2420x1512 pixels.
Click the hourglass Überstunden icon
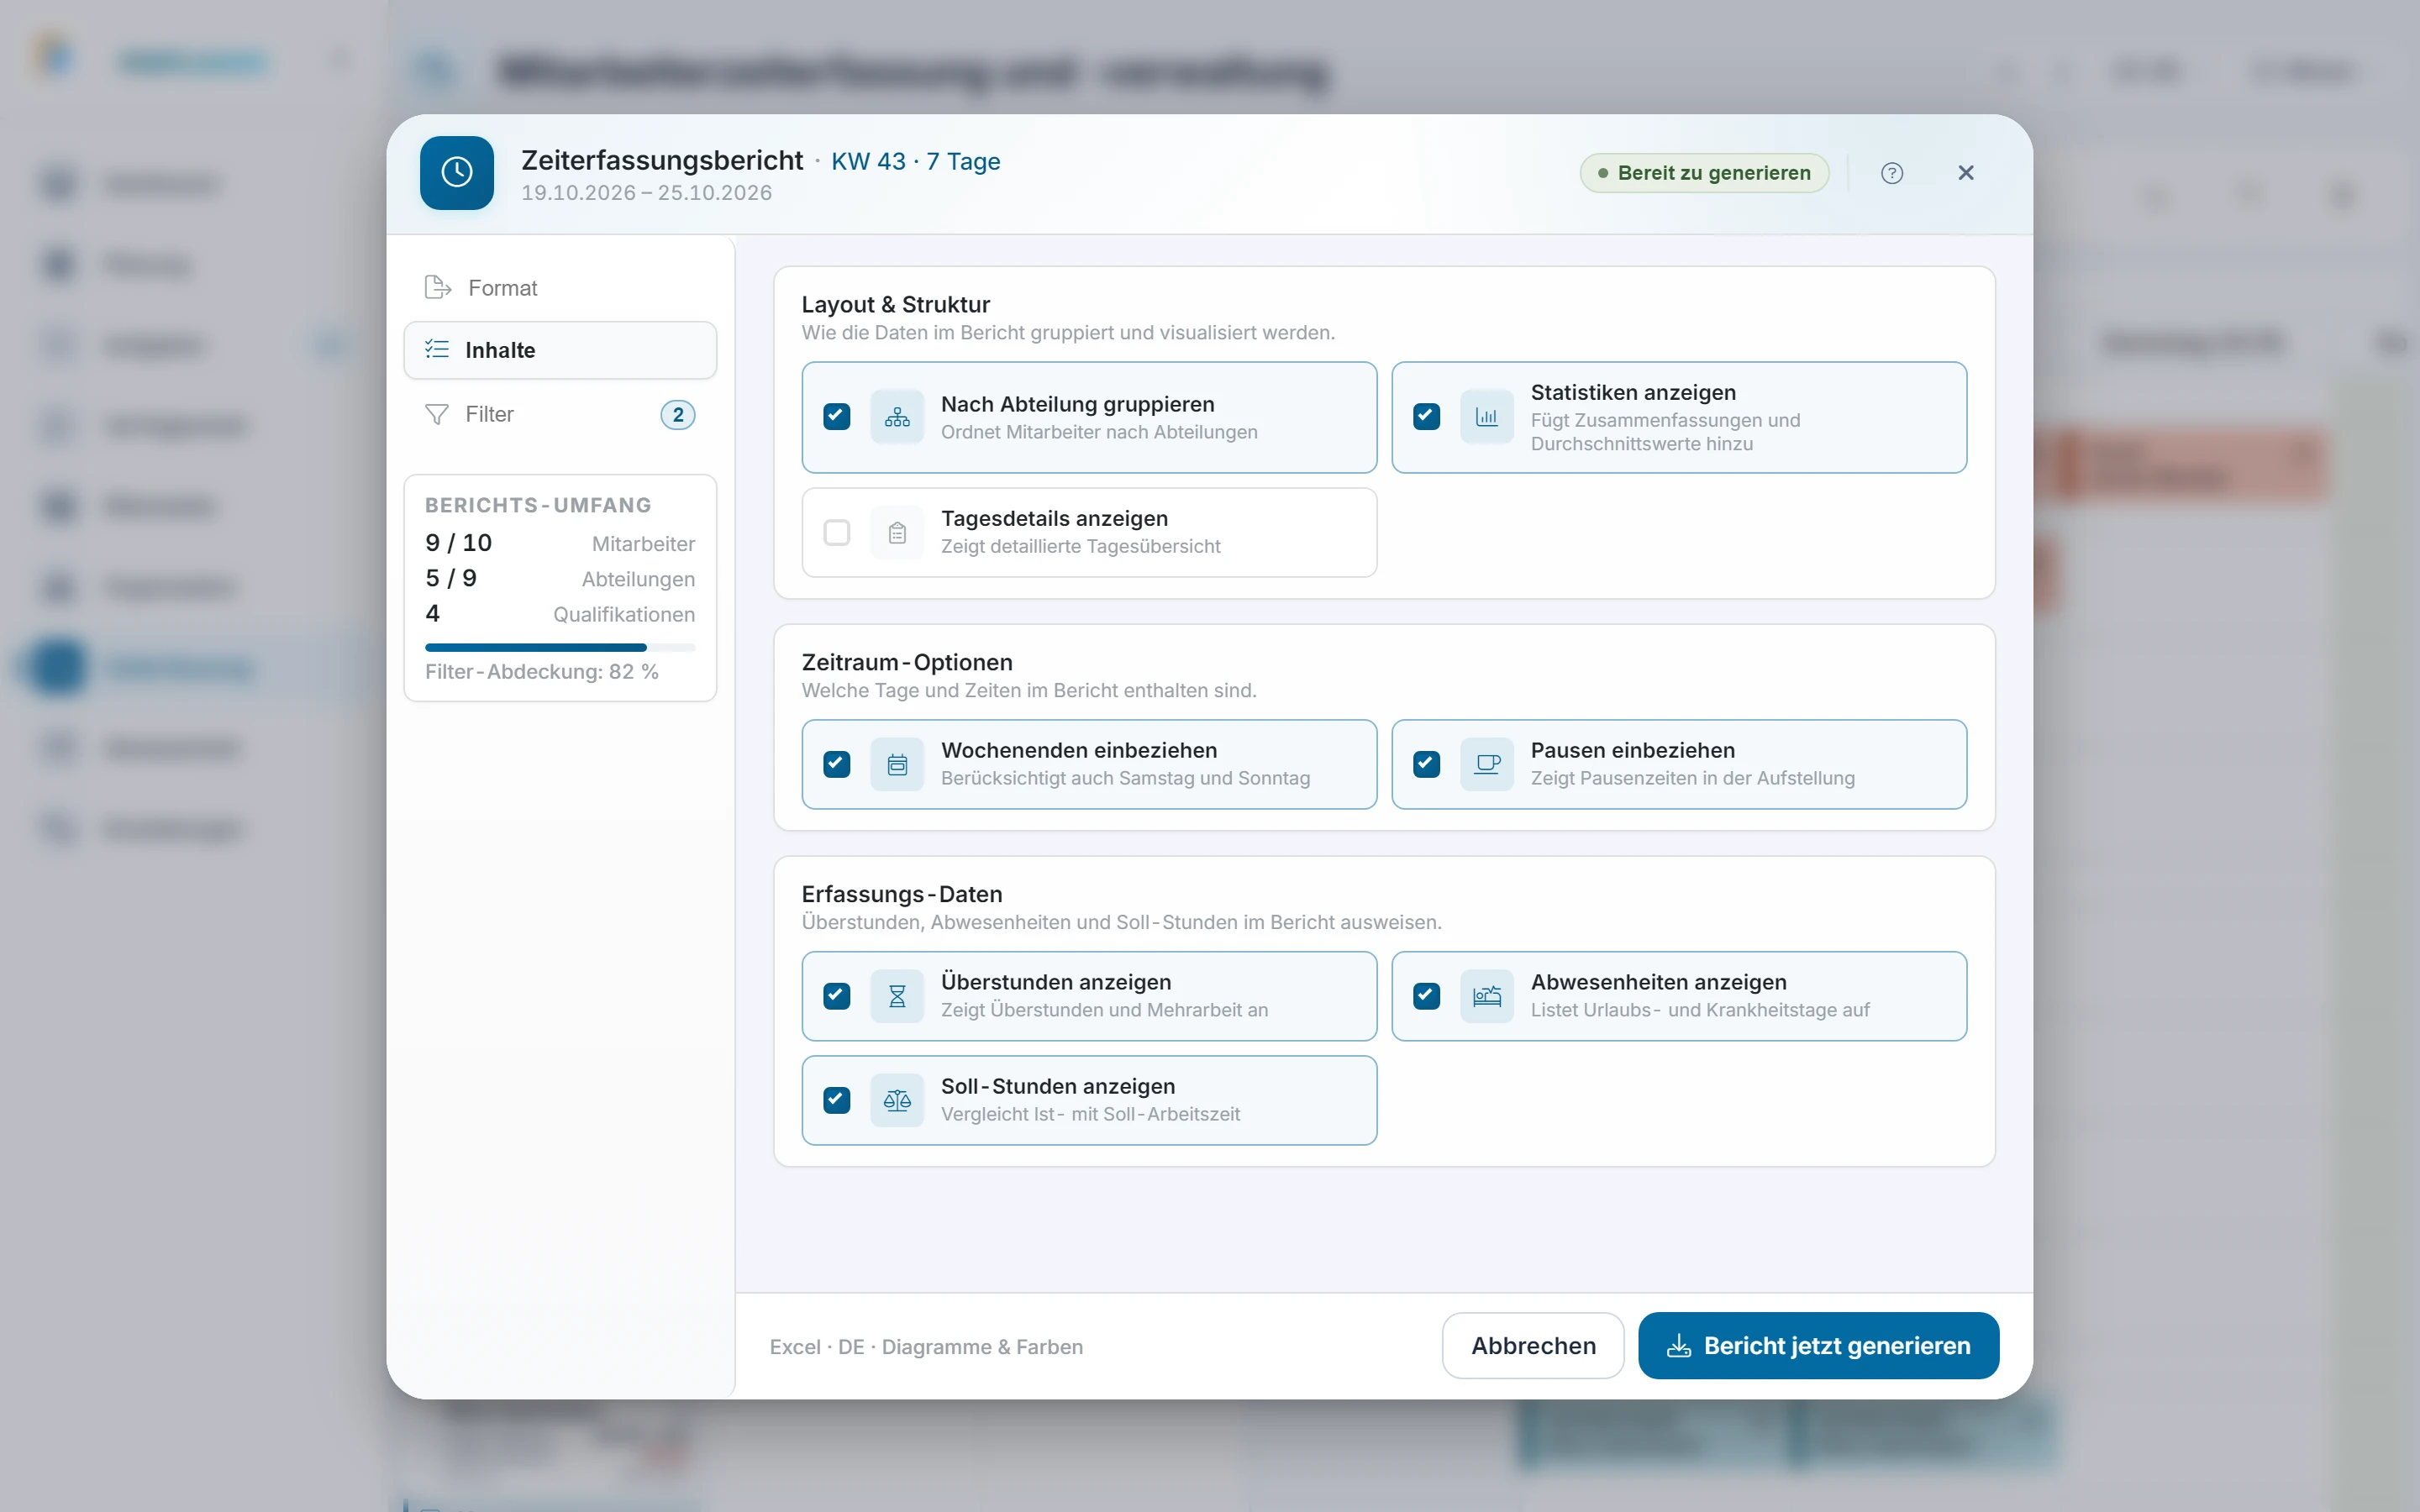coord(897,996)
